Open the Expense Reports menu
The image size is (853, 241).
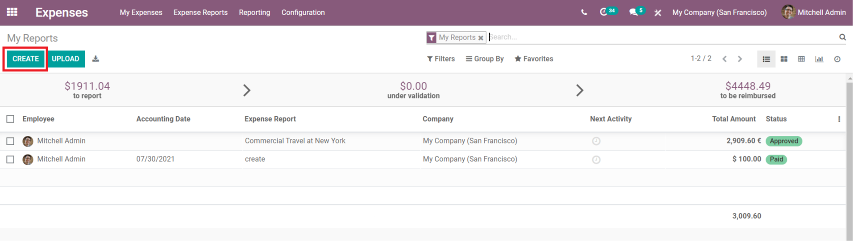tap(200, 12)
